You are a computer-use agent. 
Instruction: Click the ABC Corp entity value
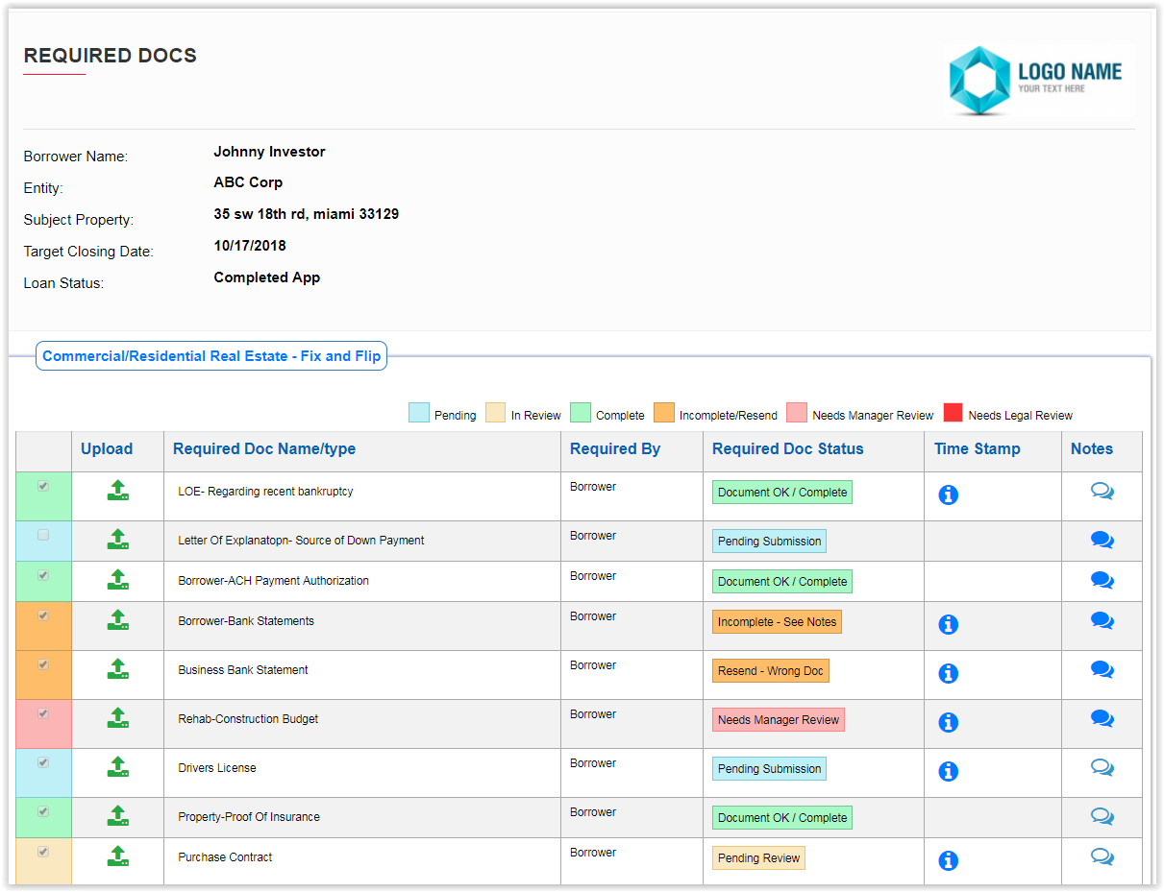[x=248, y=182]
